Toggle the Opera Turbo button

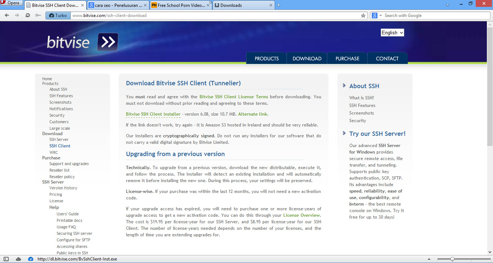pos(58,16)
